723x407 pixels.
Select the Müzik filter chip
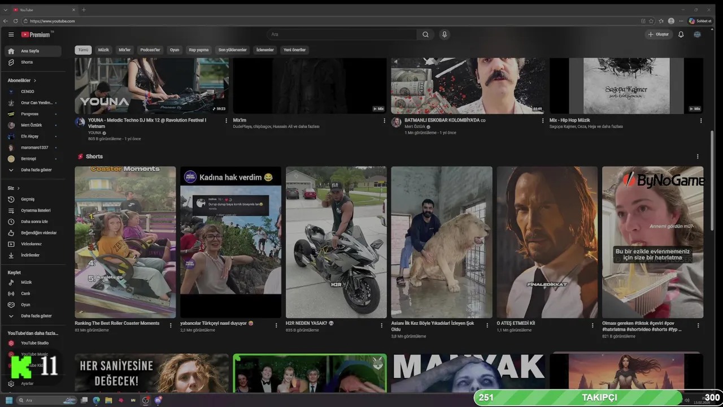[x=103, y=50]
